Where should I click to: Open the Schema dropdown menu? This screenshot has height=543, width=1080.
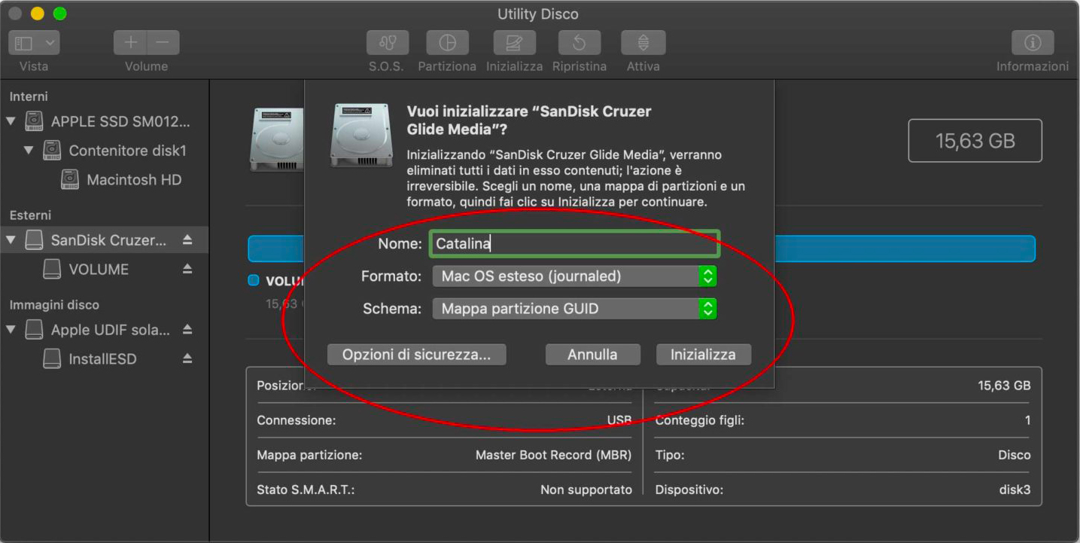(x=574, y=308)
